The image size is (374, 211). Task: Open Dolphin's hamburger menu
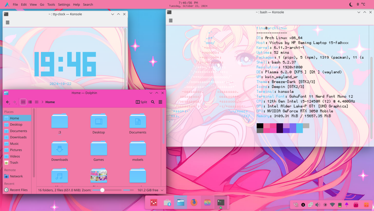point(160,102)
